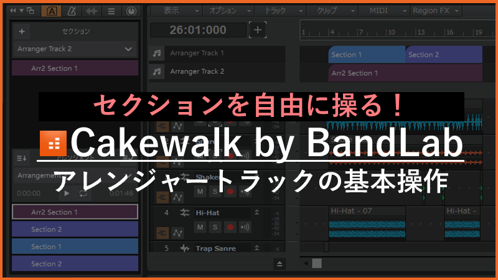Open the Arranger Track 2 selector dropdown
Screen dimensions: 498x280
[x=75, y=49]
